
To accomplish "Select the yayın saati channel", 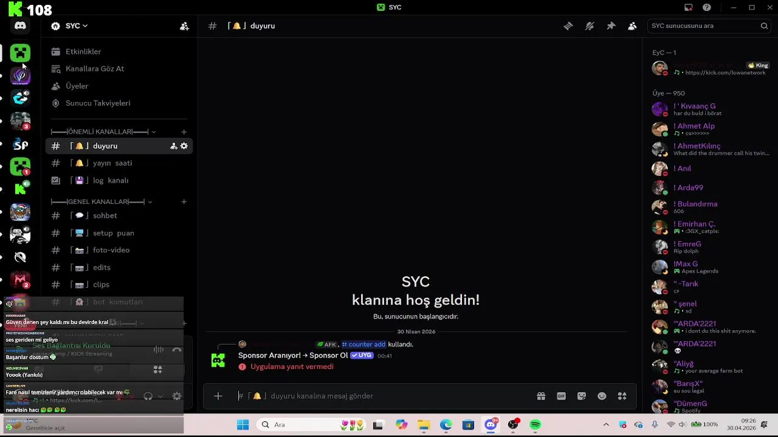I will (x=119, y=163).
